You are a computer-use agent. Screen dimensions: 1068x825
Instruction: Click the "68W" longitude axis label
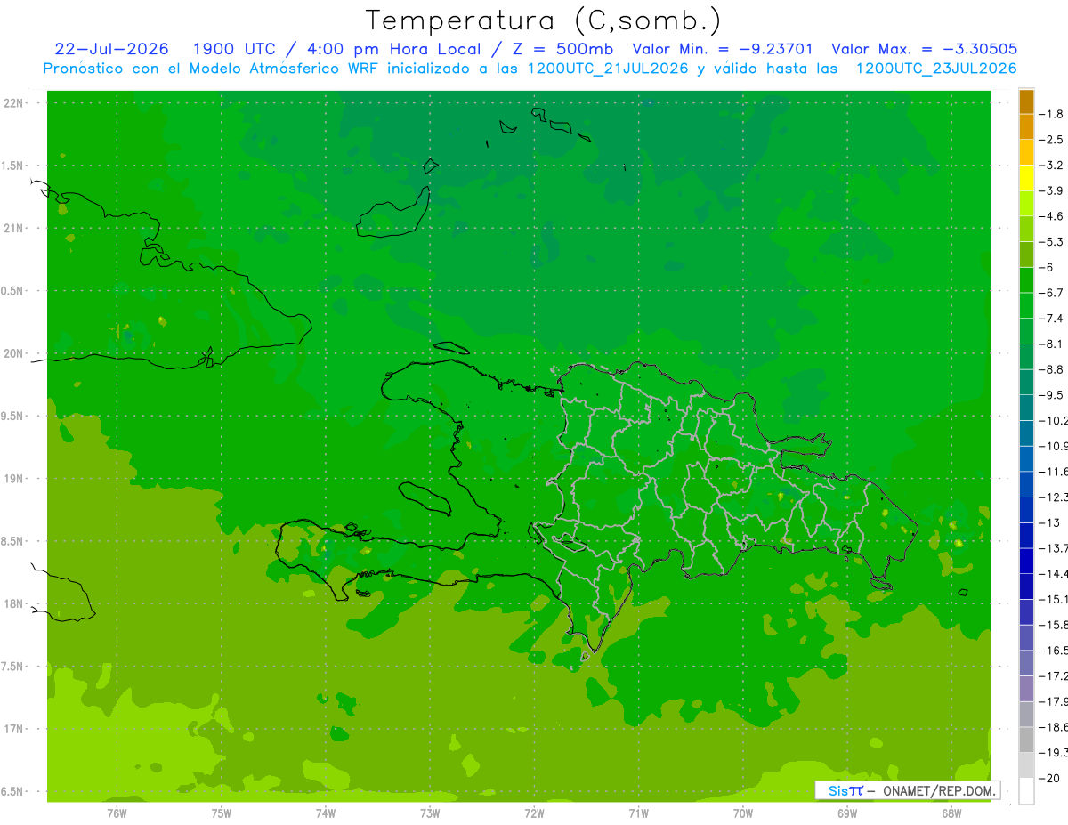point(951,813)
